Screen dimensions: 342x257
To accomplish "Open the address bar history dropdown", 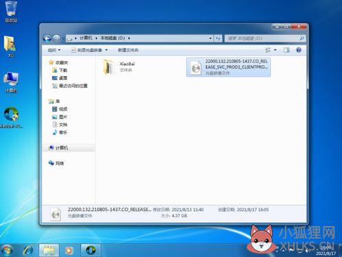I will pos(210,38).
